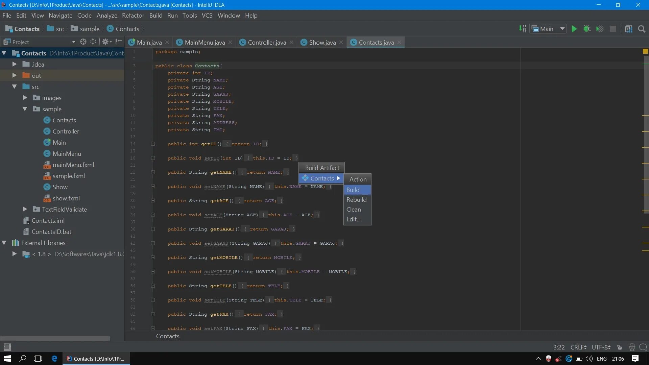Open Project Structure dialog icon

pos(629,29)
